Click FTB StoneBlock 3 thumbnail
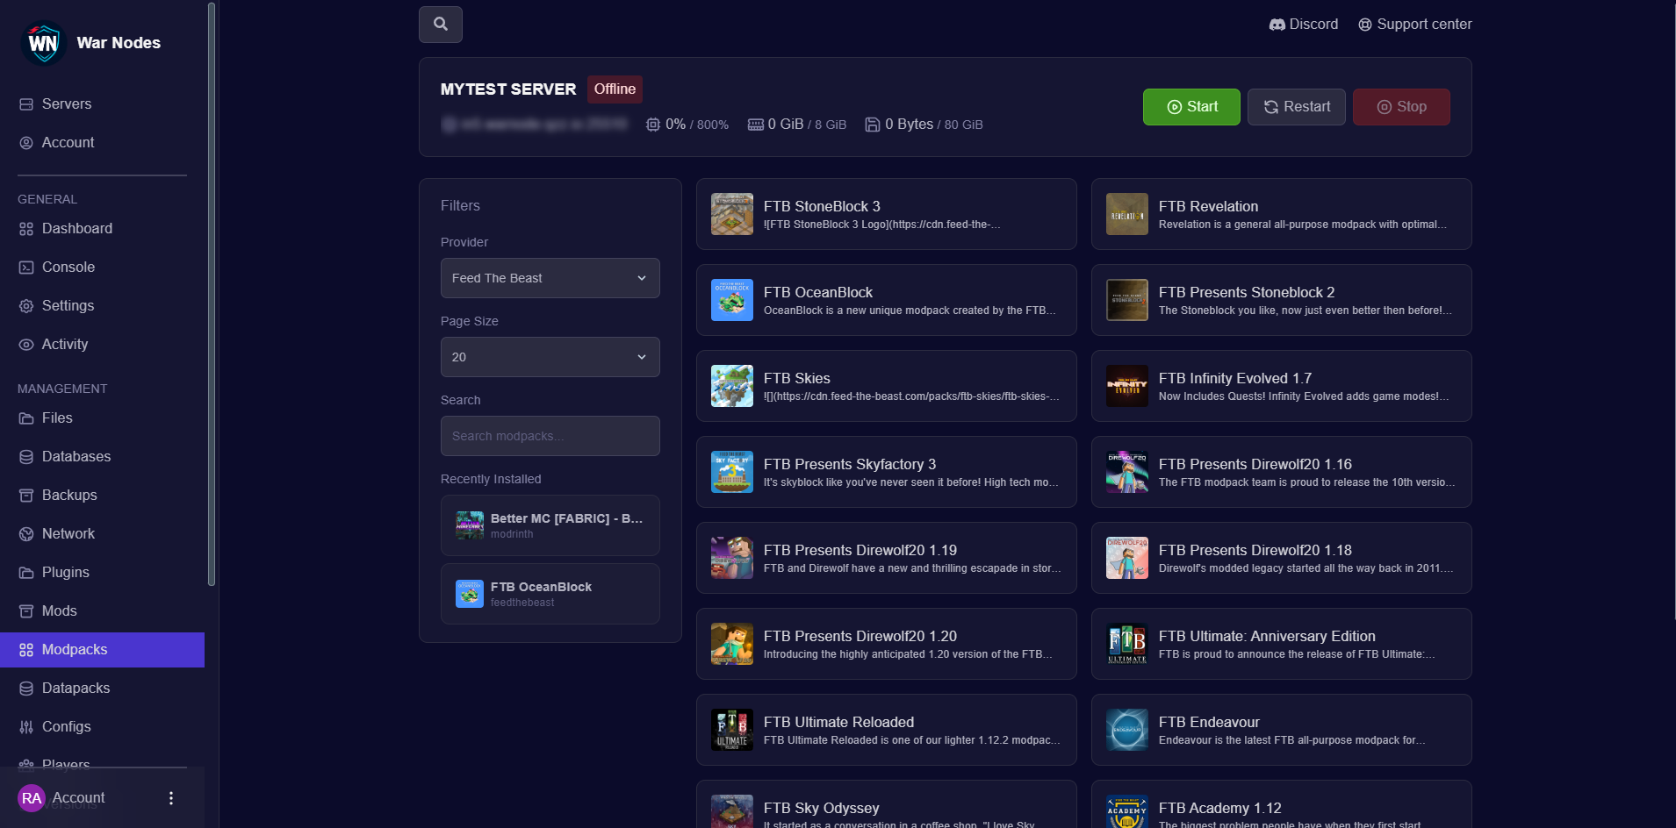Viewport: 1676px width, 828px height. (x=732, y=214)
